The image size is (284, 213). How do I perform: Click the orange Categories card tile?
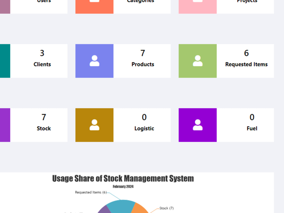[94, 7]
